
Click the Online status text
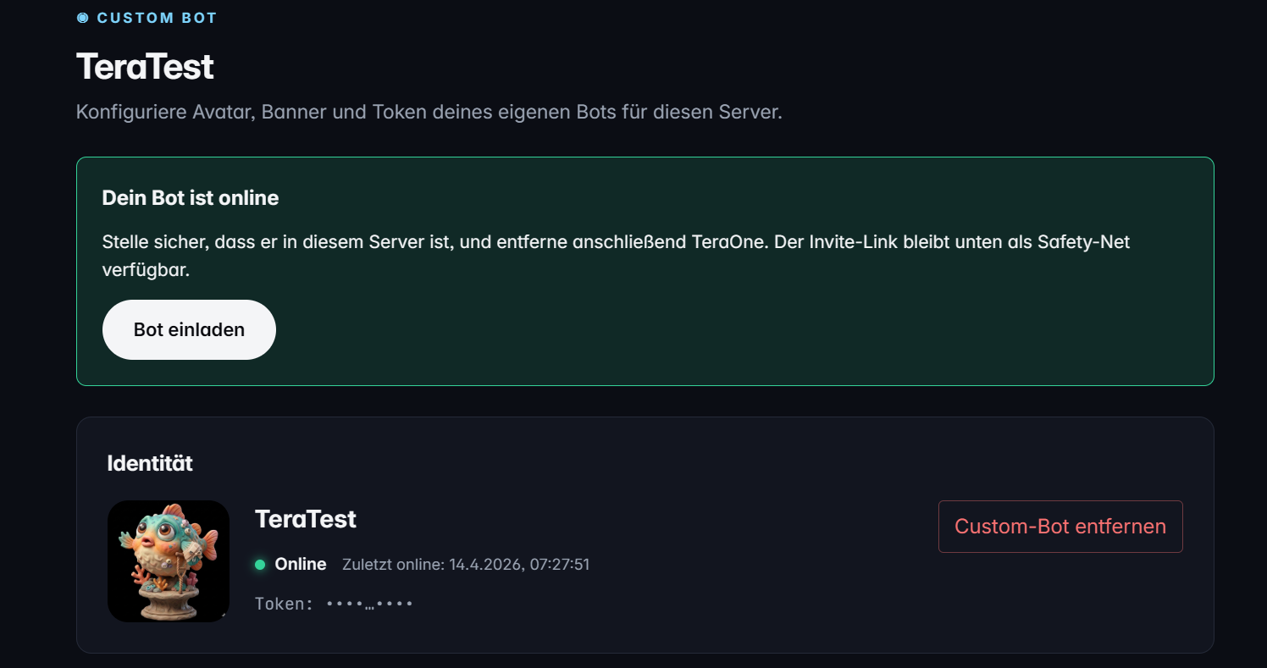pos(300,563)
